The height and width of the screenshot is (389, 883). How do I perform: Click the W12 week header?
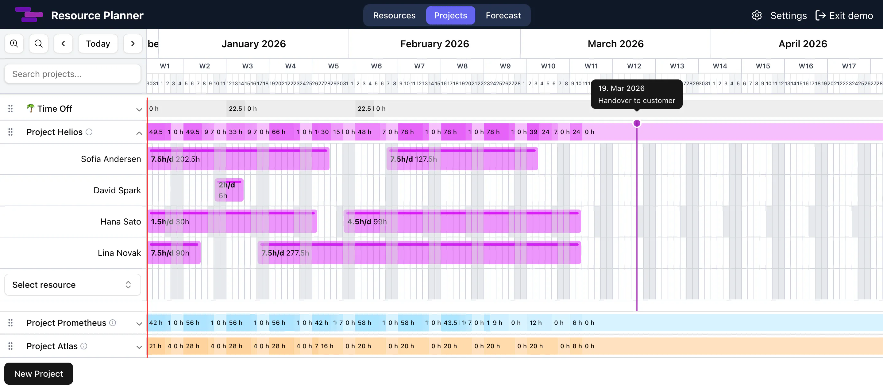634,66
